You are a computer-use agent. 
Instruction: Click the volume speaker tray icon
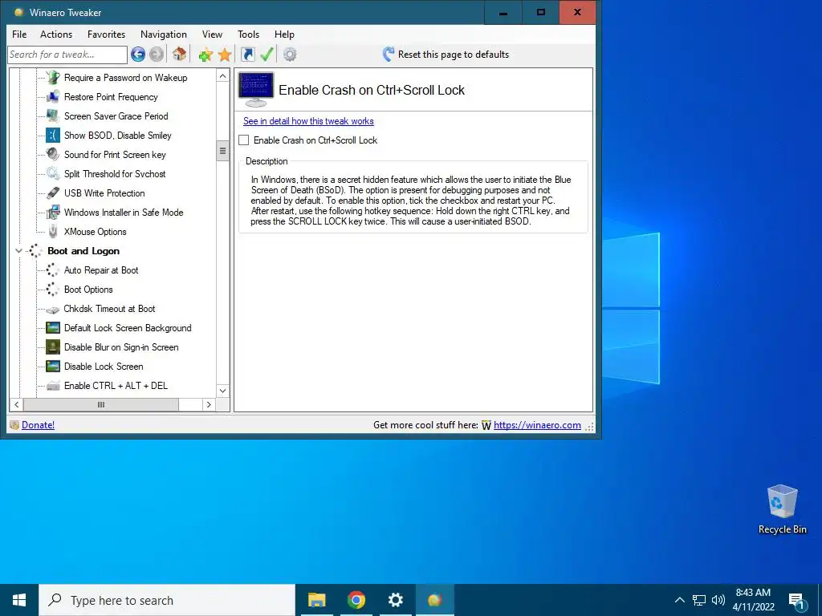(718, 600)
